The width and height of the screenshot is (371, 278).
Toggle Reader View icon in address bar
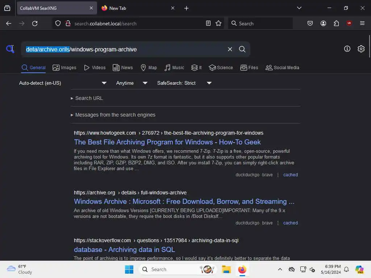(x=208, y=23)
